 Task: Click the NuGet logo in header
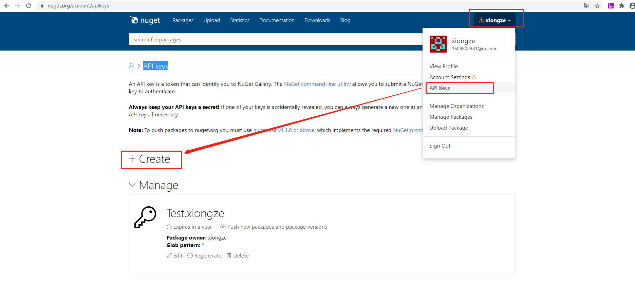click(145, 20)
